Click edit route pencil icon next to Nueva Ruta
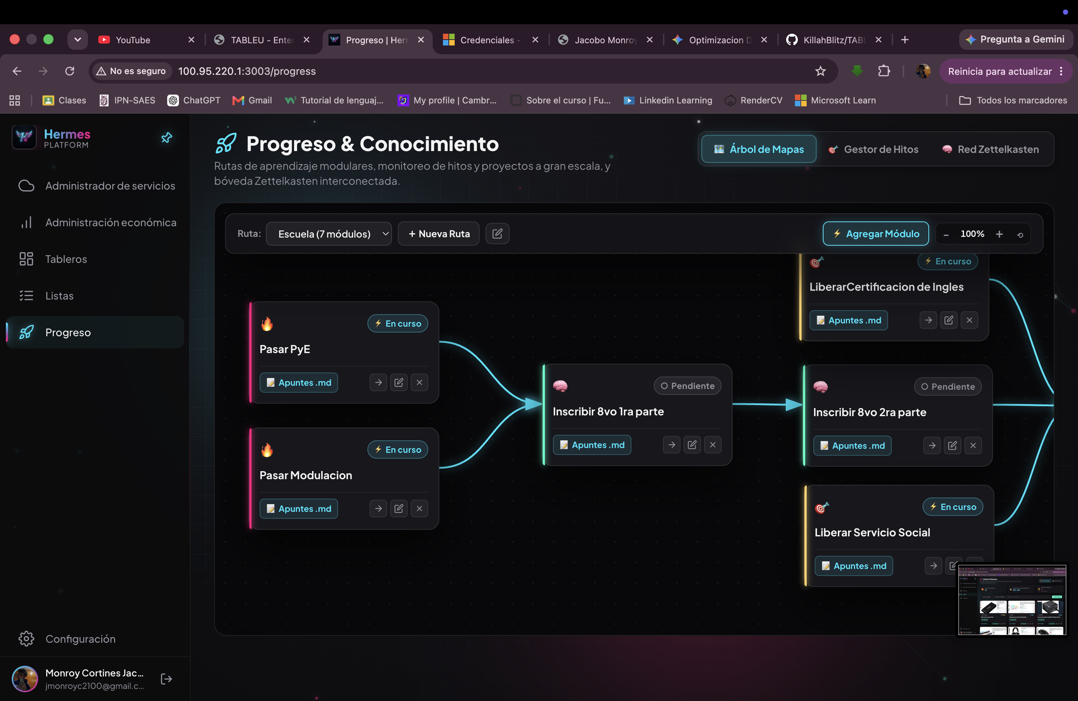The width and height of the screenshot is (1078, 701). point(497,234)
